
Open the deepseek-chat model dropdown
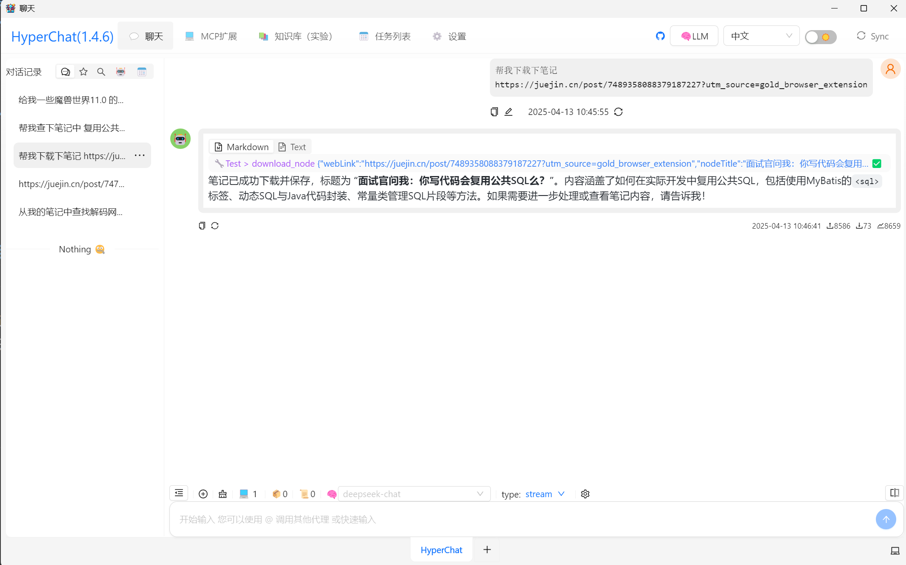[414, 494]
